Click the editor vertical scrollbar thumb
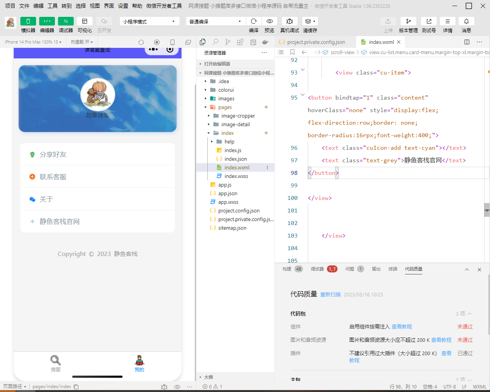490x392 pixels. coord(486,210)
